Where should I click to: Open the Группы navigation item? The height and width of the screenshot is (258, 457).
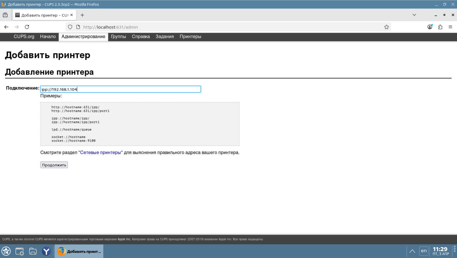pos(118,37)
